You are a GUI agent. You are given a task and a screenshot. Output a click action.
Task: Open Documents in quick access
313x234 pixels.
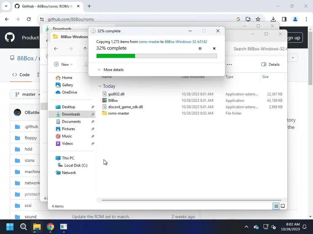71,122
